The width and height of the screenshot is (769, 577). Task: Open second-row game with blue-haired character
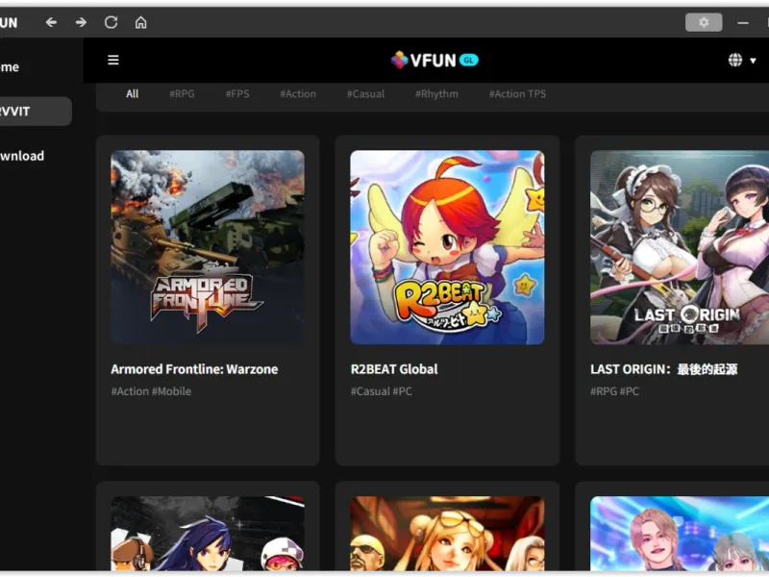(208, 534)
